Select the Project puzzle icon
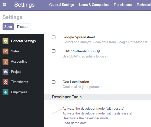Viewport: 151px width, 127px height. (x=5, y=72)
